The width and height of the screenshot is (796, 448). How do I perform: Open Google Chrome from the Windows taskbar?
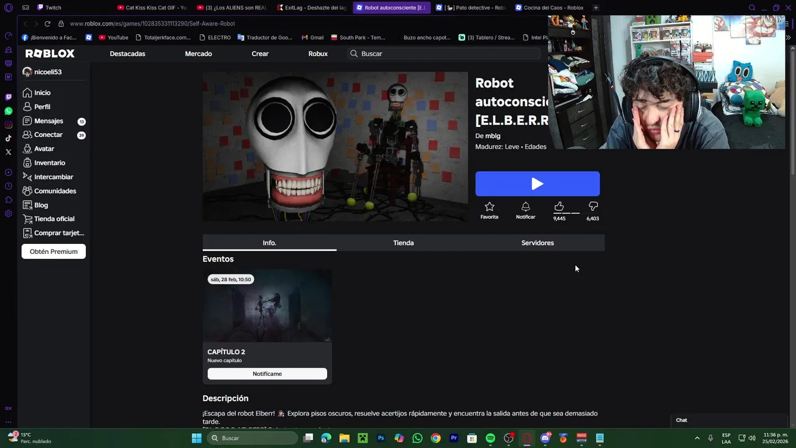click(x=435, y=438)
